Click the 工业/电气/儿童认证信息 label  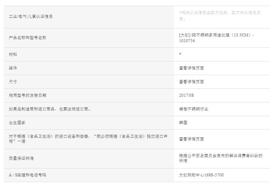click(31, 16)
